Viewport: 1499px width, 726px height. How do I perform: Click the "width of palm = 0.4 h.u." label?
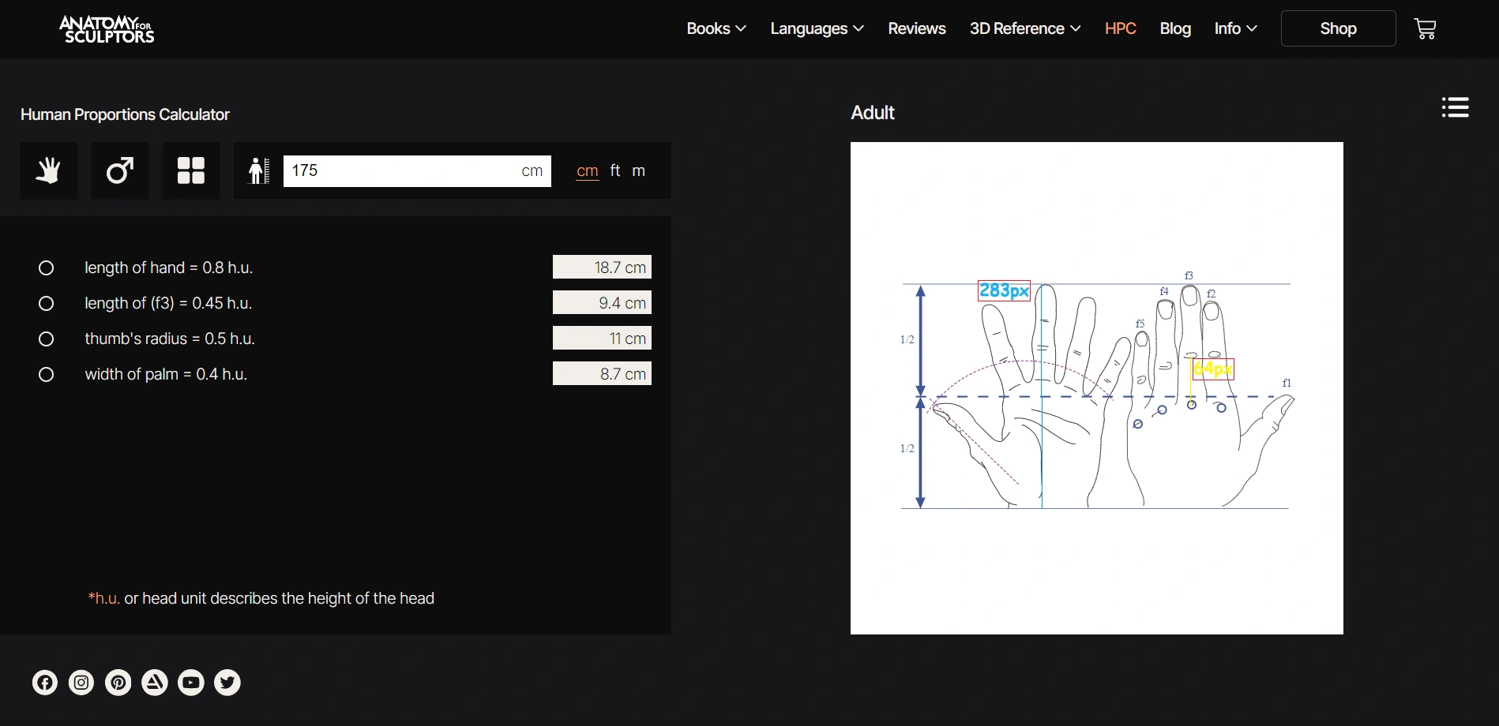166,375
